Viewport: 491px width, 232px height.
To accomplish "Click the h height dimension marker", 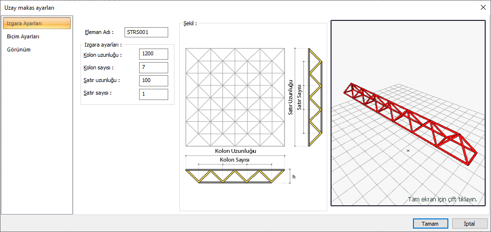I will pyautogui.click(x=294, y=177).
